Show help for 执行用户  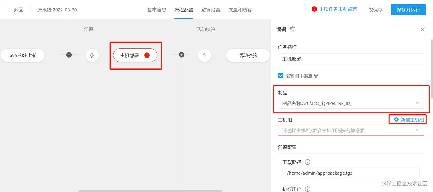308,189
